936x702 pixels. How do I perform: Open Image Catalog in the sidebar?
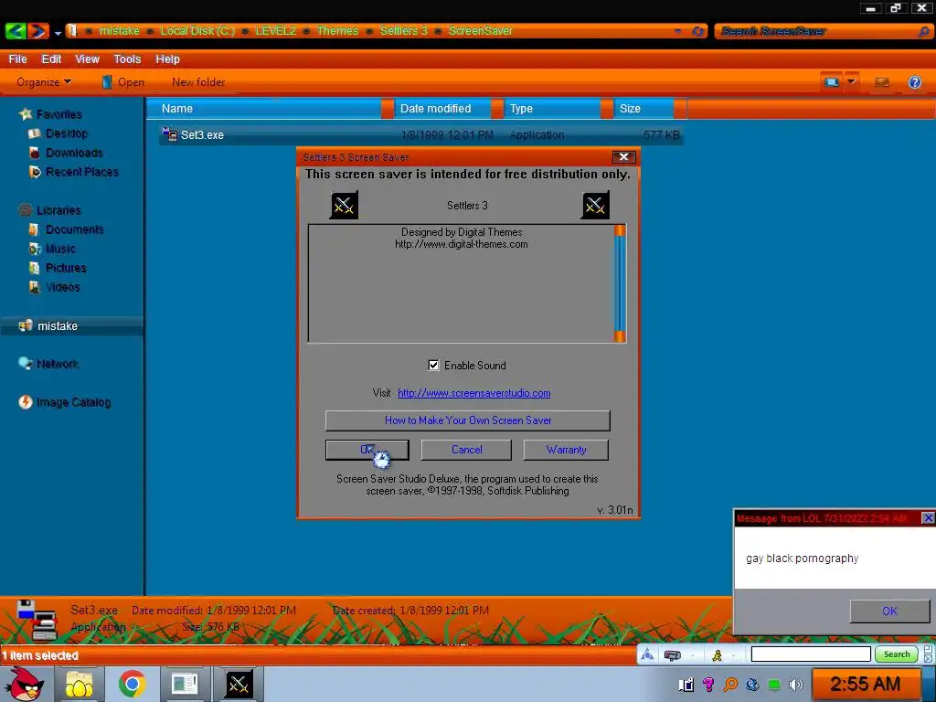73,402
